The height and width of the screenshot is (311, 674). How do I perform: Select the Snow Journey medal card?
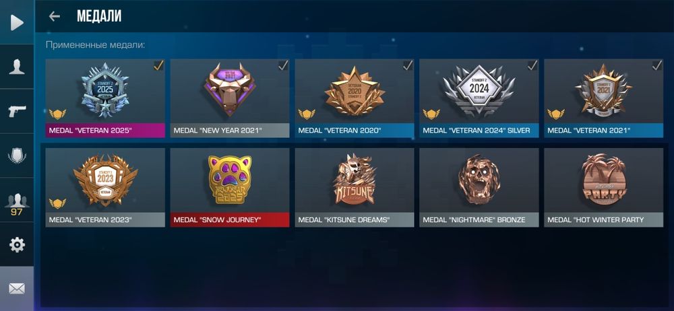coord(230,187)
